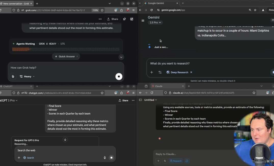Viewport: 274px width, 166px height.
Task: Bookmark the chatgpt.com page with the star
Action: [x=102, y=93]
